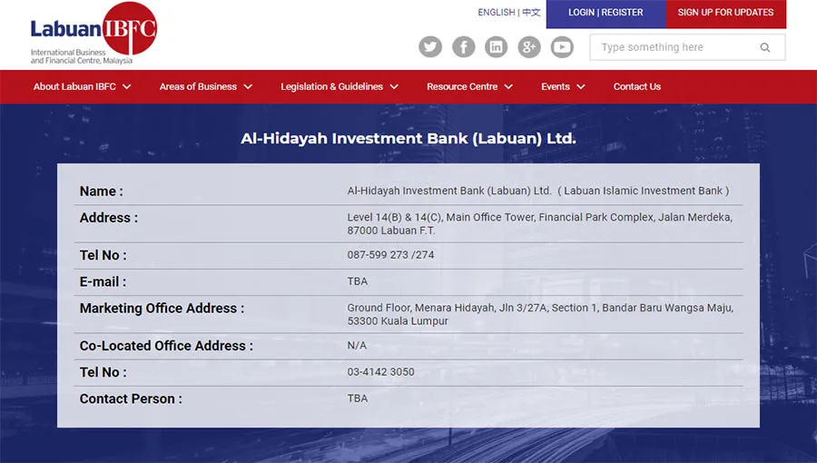Click the Al-Hidayah Investment Bank page heading
Screen dimensions: 817x463
pos(408,139)
